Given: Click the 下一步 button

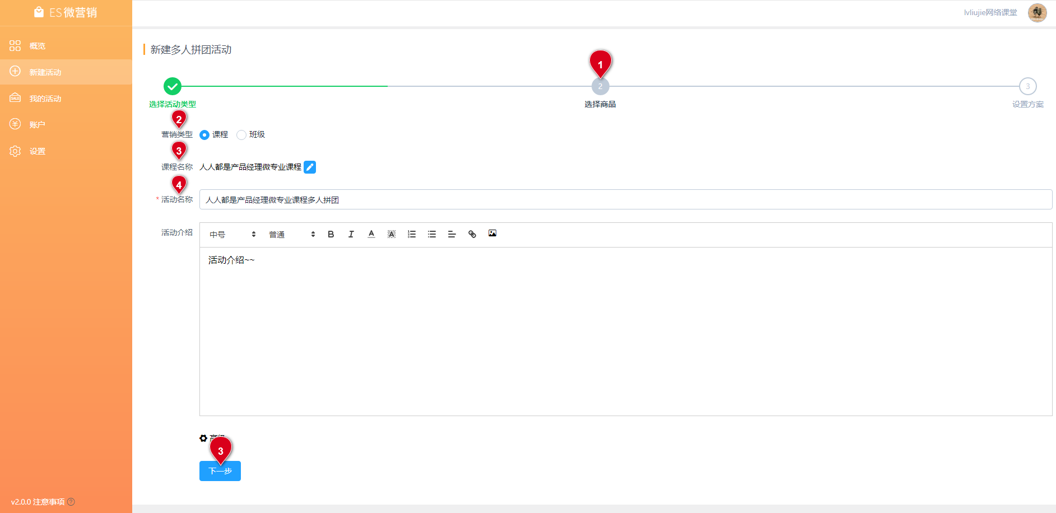Looking at the screenshot, I should point(220,471).
